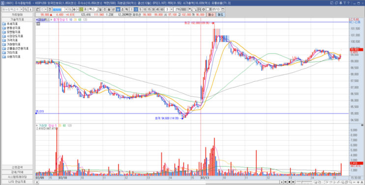The height and width of the screenshot is (185, 365).
Task: Open the menu item search dropdown arrow
Action: point(22,9)
